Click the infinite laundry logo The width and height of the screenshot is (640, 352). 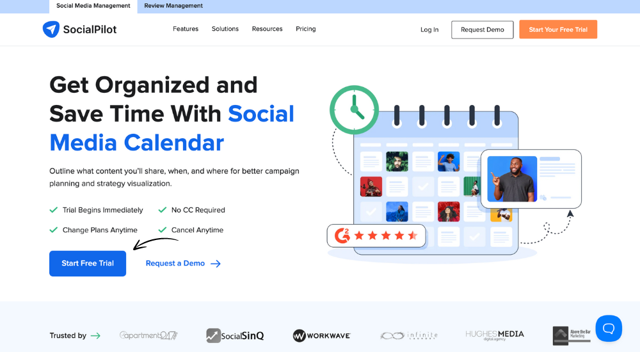coord(408,335)
